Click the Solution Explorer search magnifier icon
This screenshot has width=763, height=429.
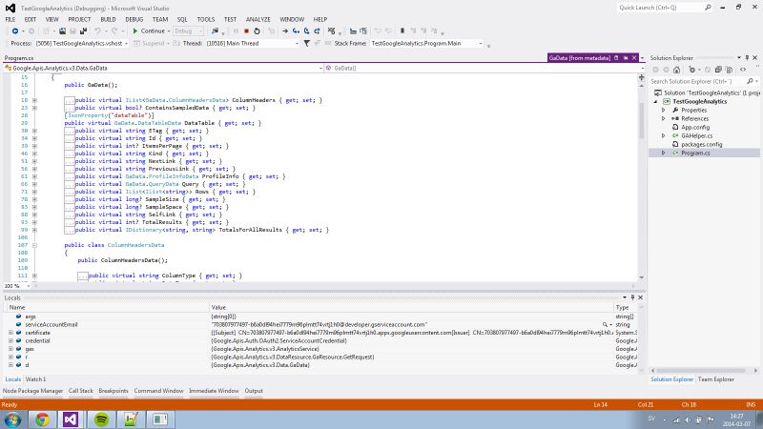click(750, 81)
